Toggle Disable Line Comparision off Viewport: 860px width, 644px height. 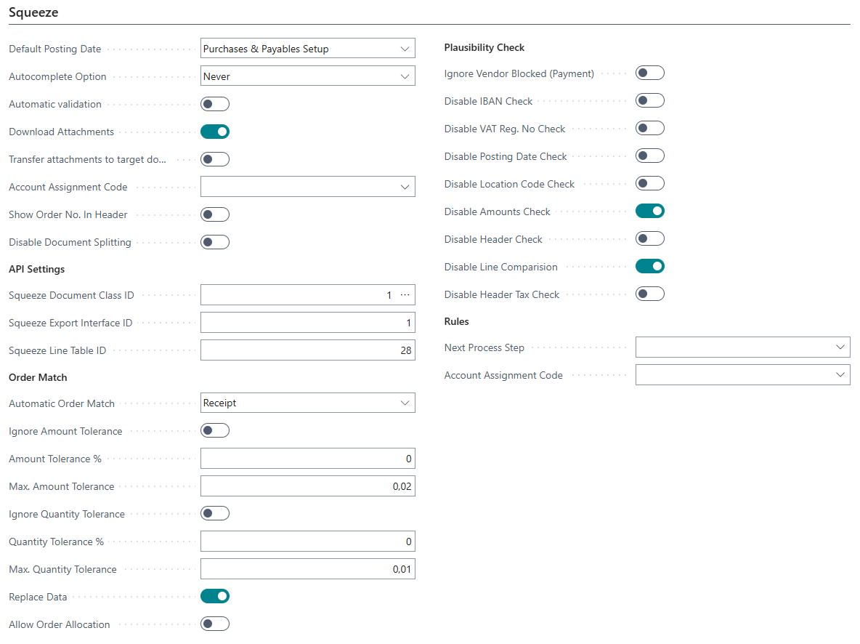point(649,267)
